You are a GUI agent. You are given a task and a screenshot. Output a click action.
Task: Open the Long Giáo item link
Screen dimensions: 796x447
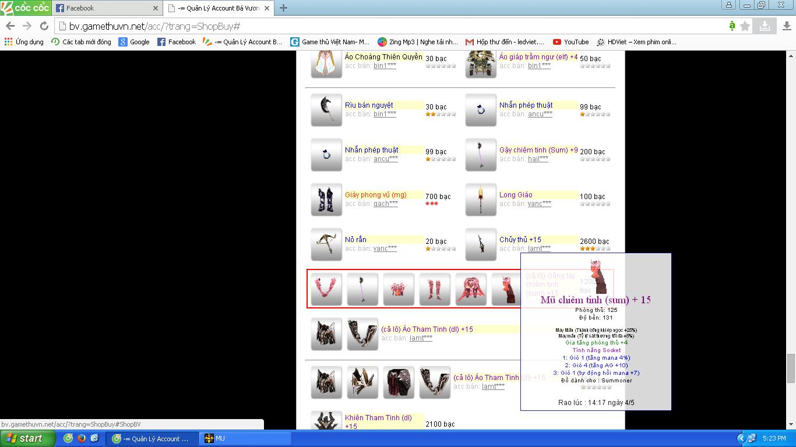[x=516, y=195]
